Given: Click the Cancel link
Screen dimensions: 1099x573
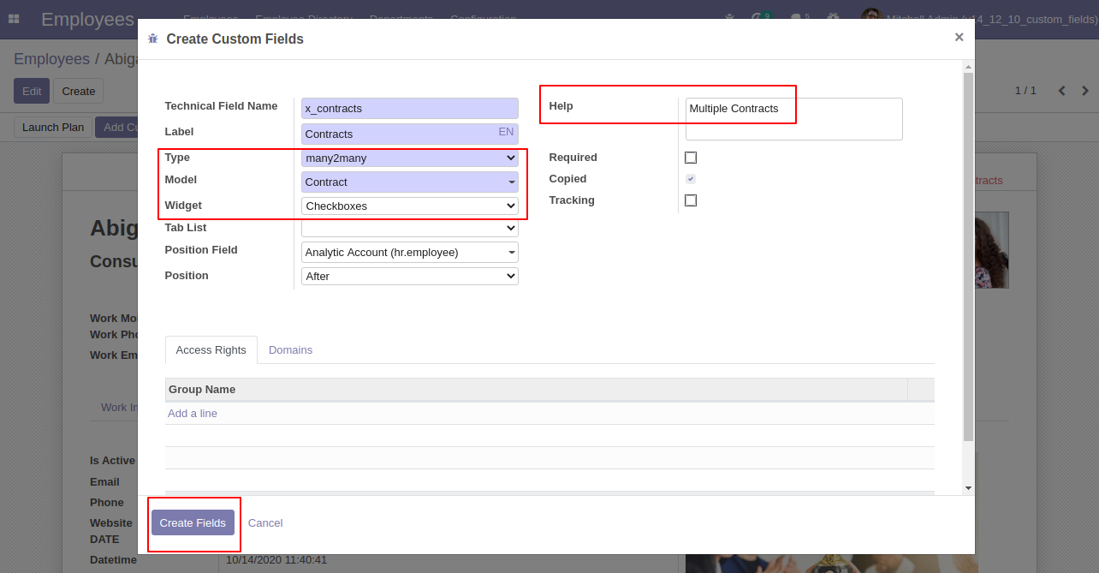Looking at the screenshot, I should [265, 522].
